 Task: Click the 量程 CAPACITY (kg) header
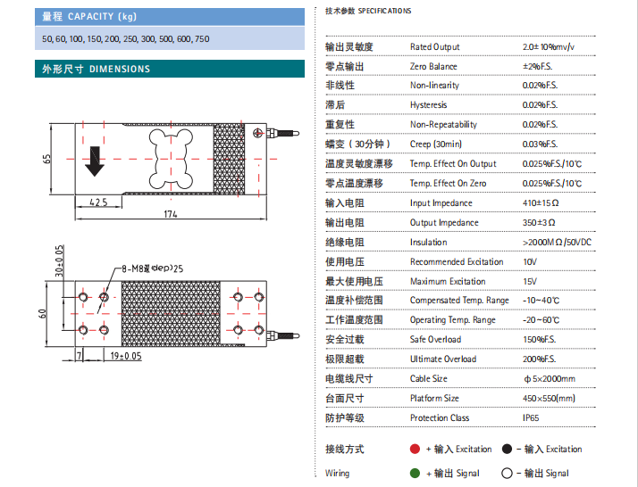pos(88,16)
